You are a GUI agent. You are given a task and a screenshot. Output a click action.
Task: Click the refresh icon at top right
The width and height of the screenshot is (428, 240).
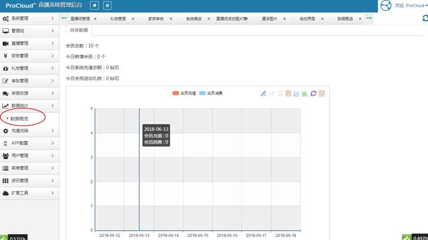pyautogui.click(x=425, y=18)
